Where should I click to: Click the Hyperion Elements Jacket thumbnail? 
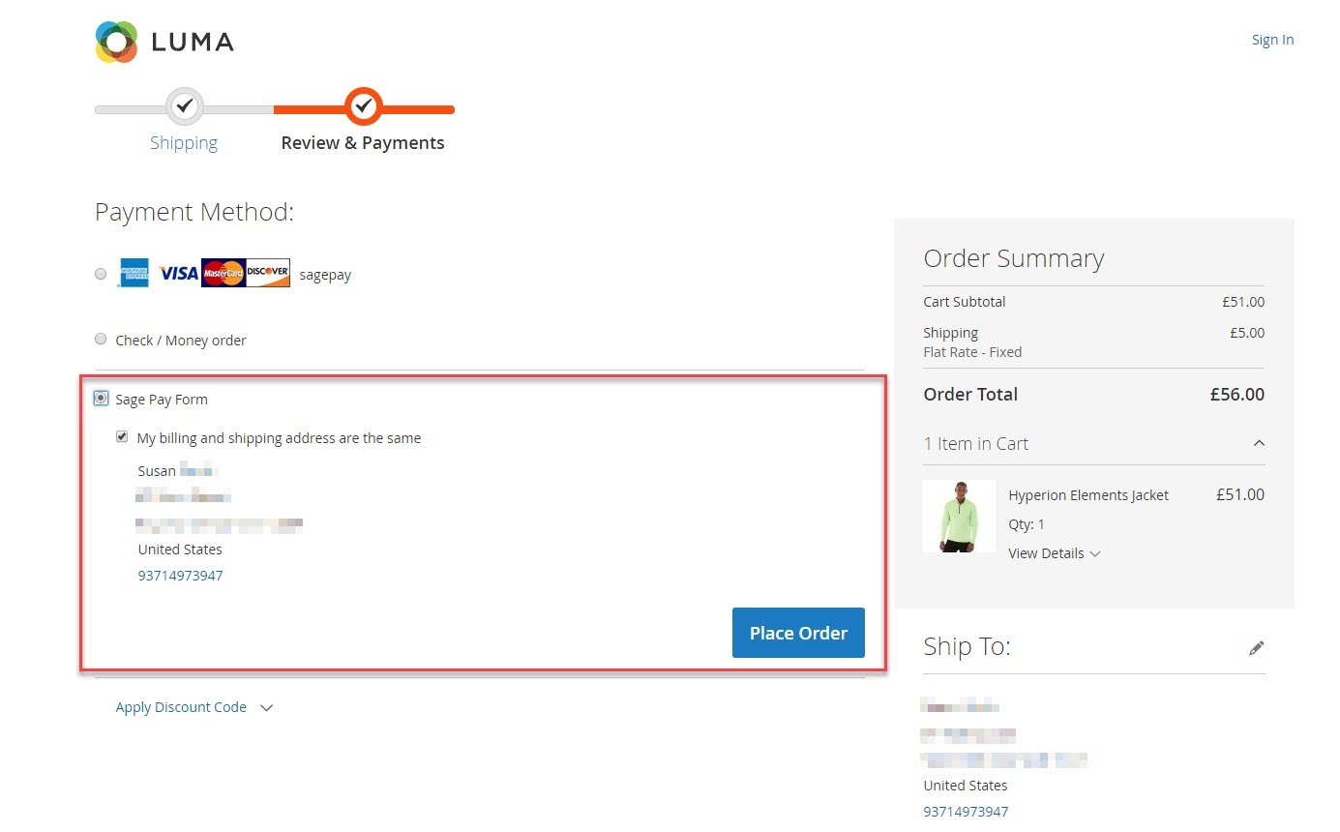coord(959,517)
